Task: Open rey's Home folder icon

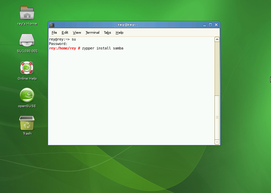Action: coord(27,13)
